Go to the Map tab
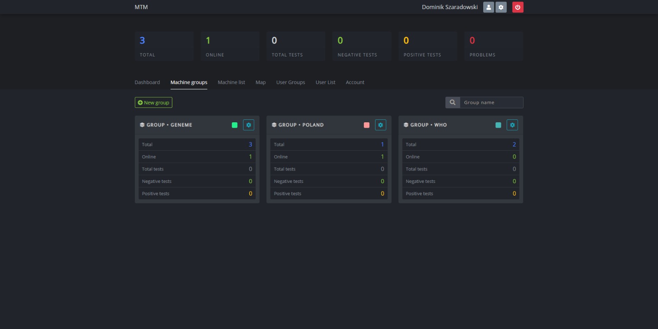 260,82
